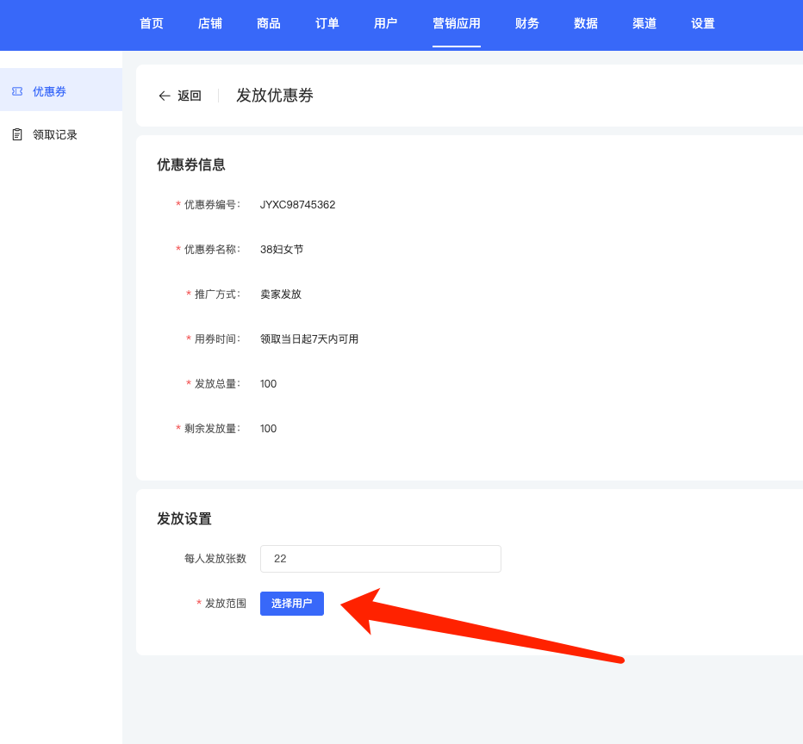Screen dimensions: 803x744
Task: Switch to the 店铺 navigation tab
Action: click(210, 24)
